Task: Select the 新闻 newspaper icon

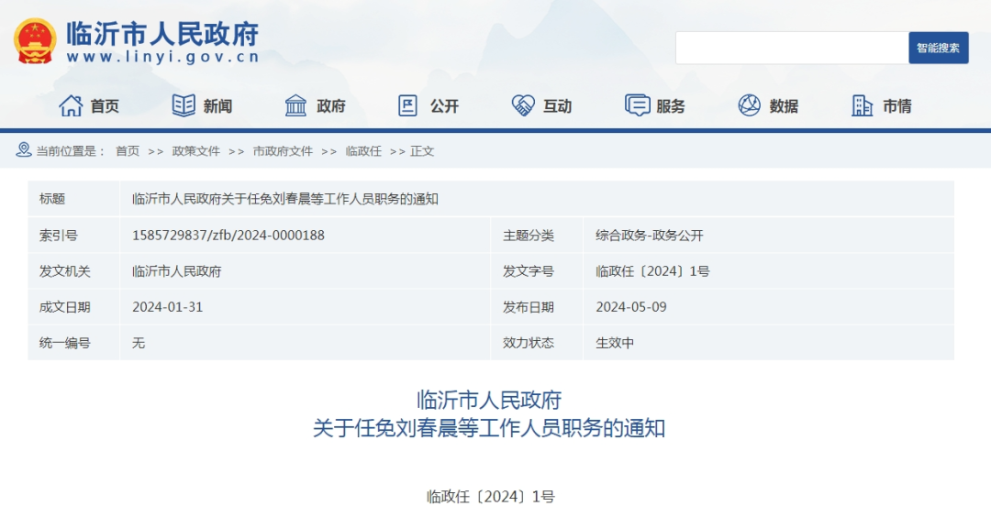Action: [x=184, y=105]
